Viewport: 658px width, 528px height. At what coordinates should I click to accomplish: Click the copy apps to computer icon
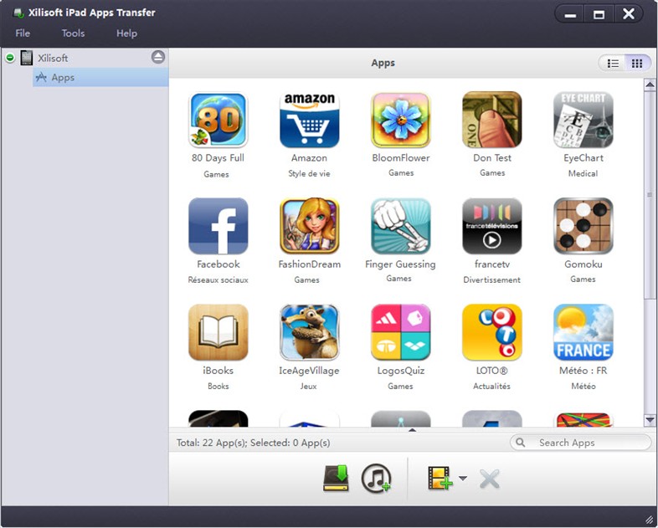click(x=337, y=478)
